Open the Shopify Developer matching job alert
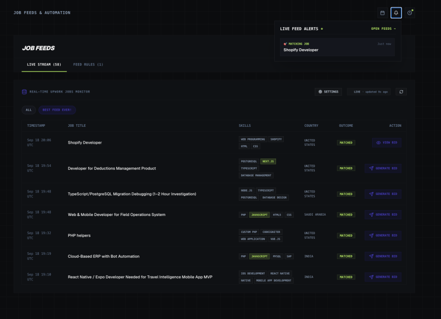 click(337, 47)
